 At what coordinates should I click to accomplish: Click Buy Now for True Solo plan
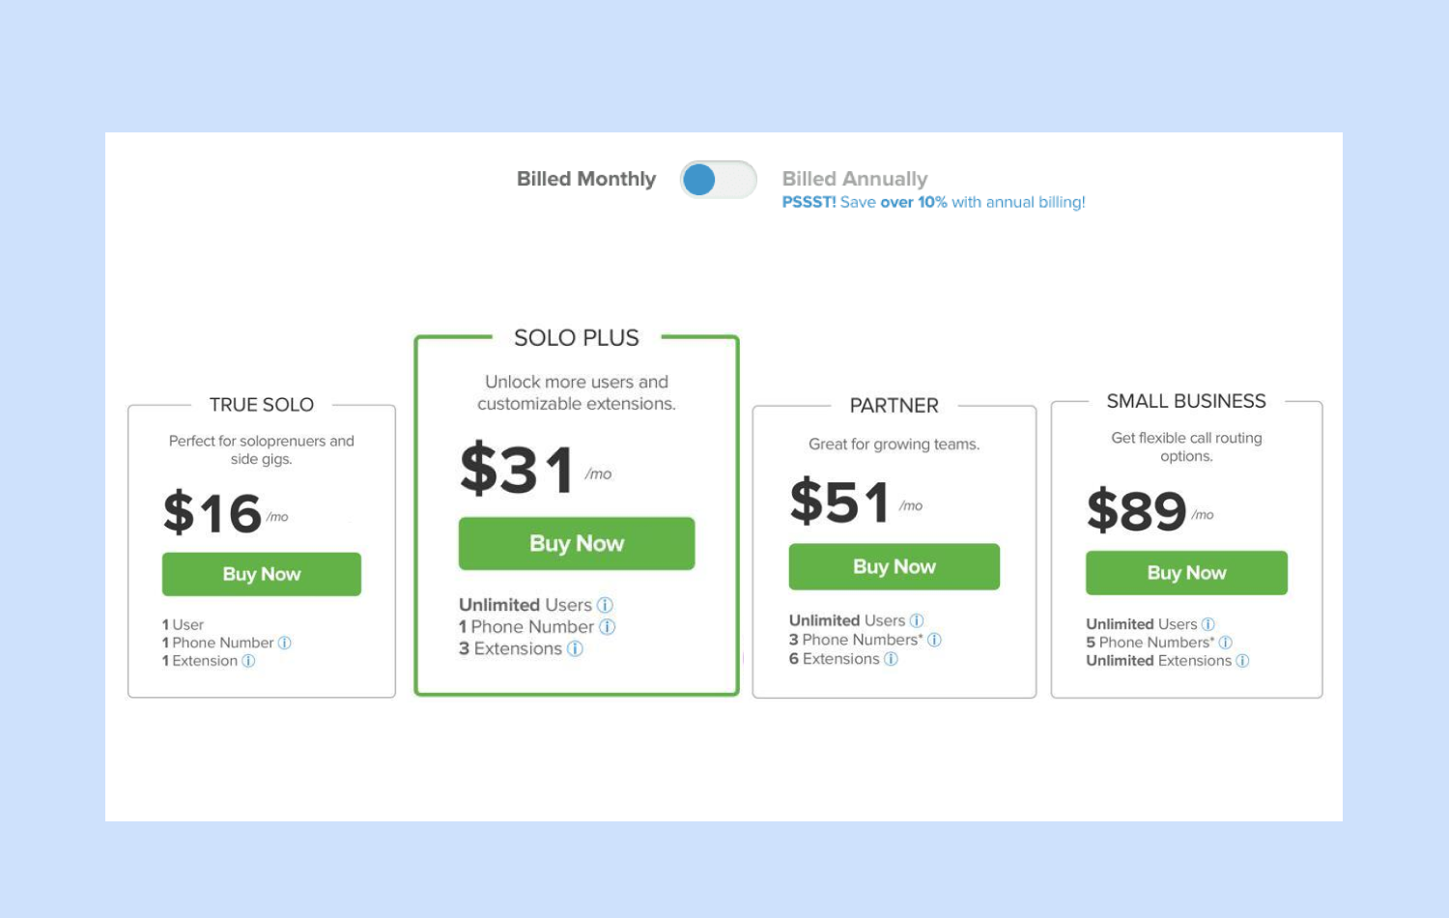tap(262, 574)
